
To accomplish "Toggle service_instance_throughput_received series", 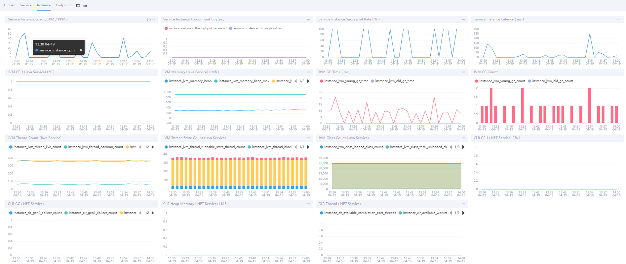I will pyautogui.click(x=195, y=28).
